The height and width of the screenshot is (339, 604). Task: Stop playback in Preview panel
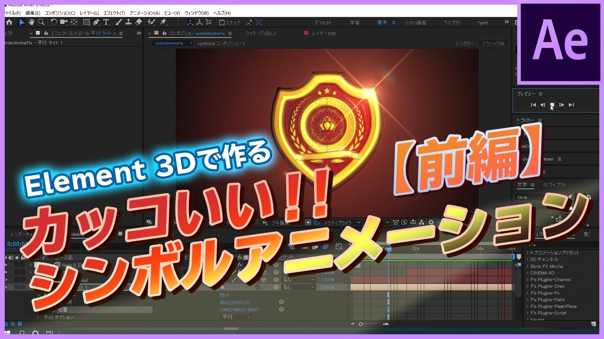552,105
